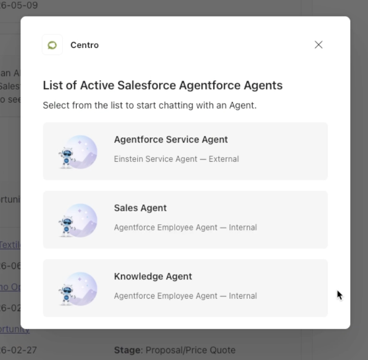This screenshot has height=360, width=368.
Task: Click the Einstein Service Agent — External subtitle
Action: pos(176,159)
